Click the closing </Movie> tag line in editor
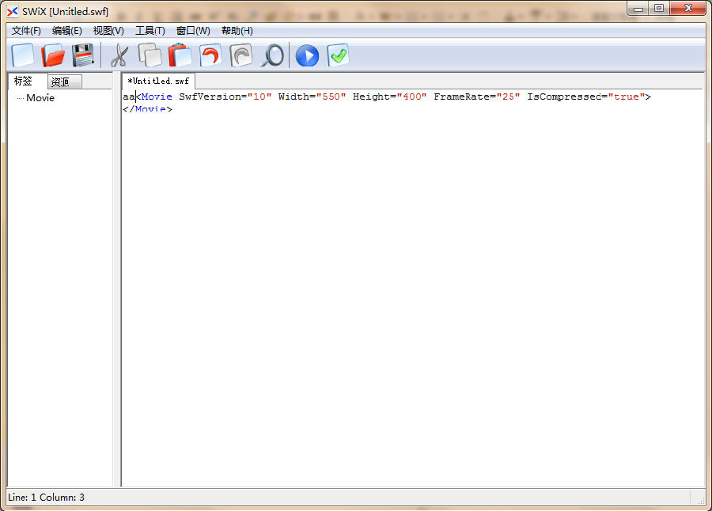Viewport: 712px width, 511px height. (x=147, y=109)
